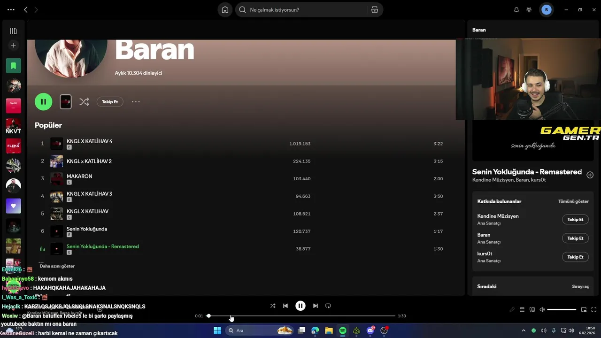Open Task View on taskbar
The width and height of the screenshot is (601, 338).
302,330
